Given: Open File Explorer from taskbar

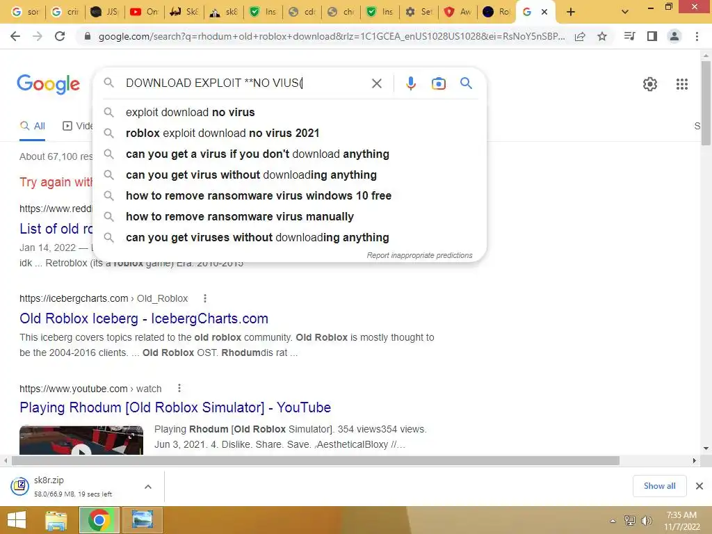Looking at the screenshot, I should [x=56, y=520].
